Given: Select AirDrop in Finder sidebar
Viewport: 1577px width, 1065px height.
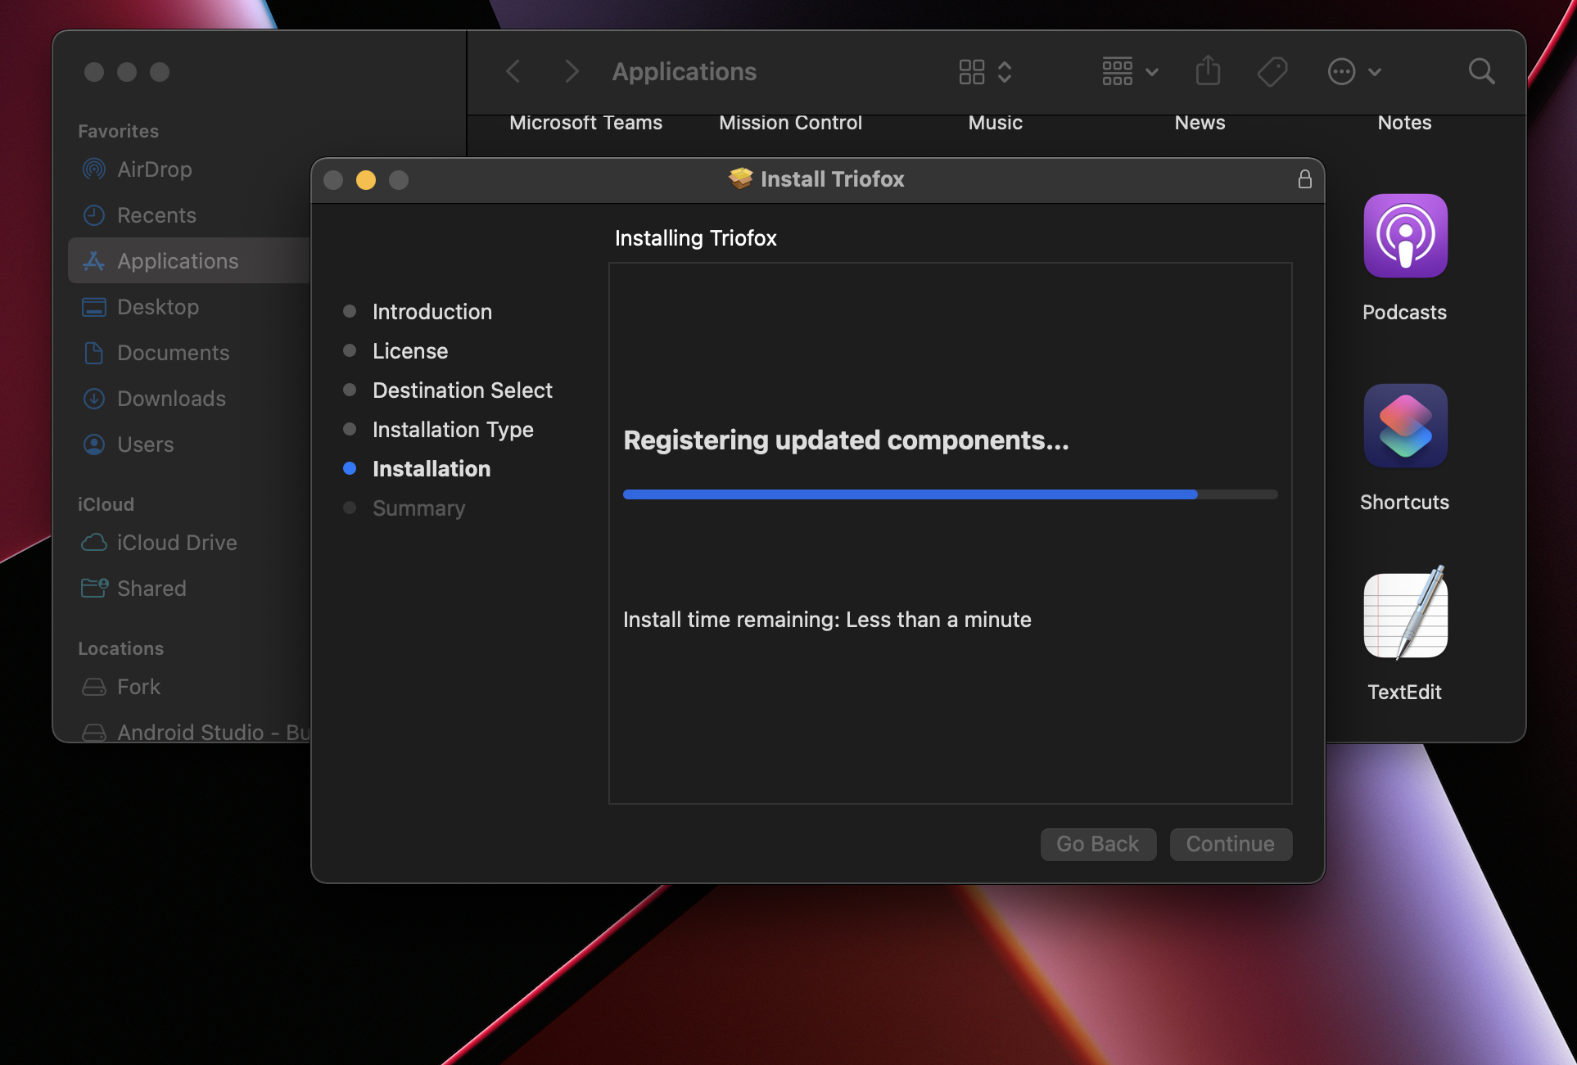Looking at the screenshot, I should (x=188, y=169).
